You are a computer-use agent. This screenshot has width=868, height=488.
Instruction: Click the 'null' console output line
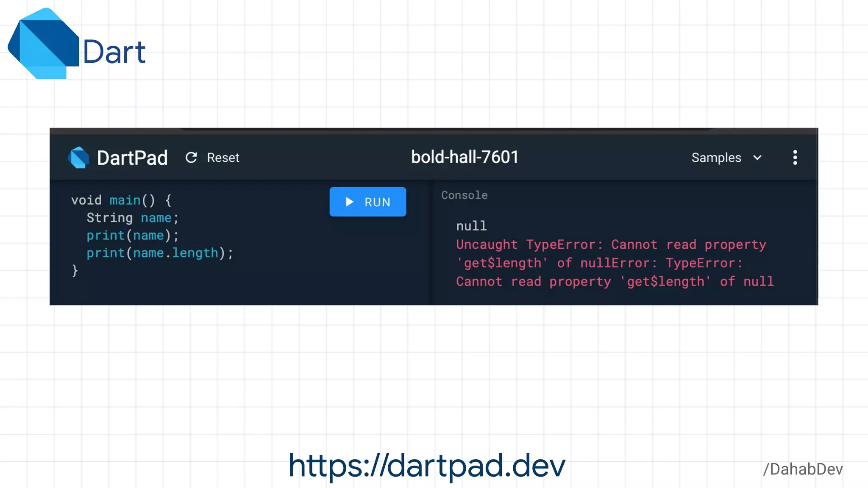(x=471, y=226)
